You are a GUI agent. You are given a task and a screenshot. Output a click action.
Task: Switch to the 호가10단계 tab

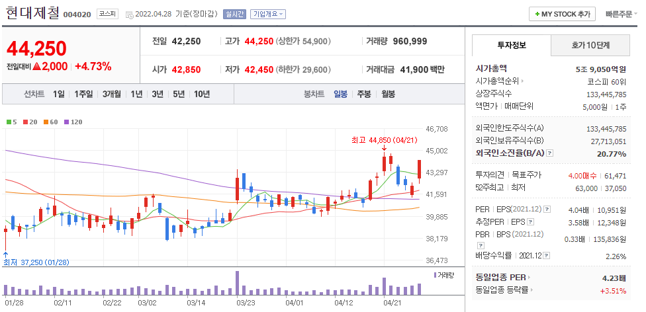coord(590,45)
